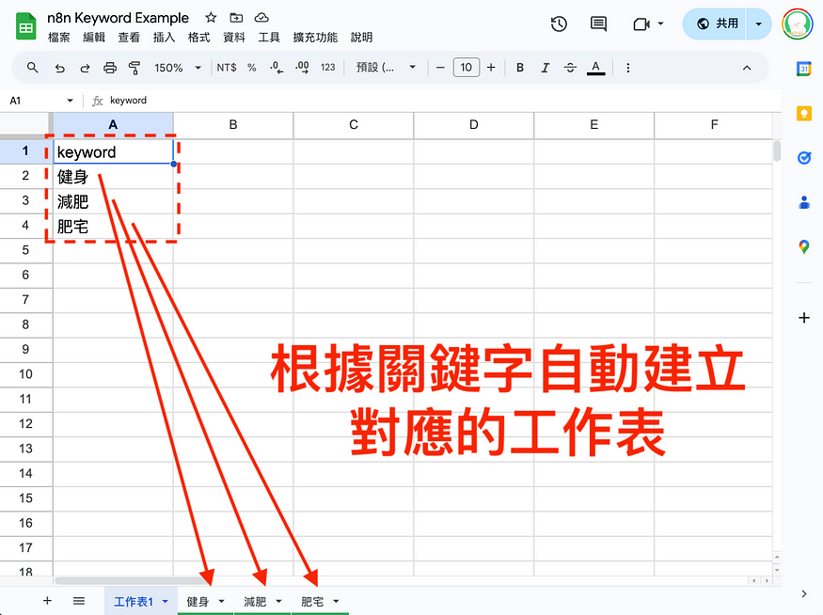The height and width of the screenshot is (615, 823).
Task: Format as NT$ currency
Action: (227, 68)
